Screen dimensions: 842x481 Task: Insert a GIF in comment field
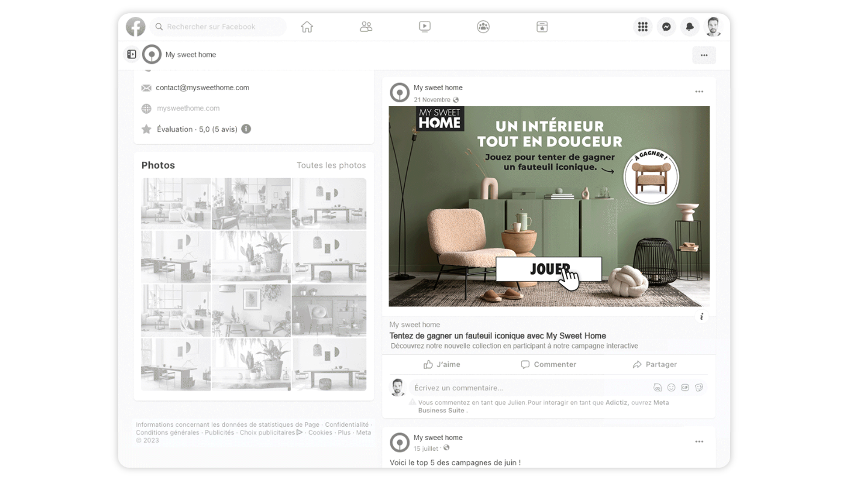tap(685, 388)
